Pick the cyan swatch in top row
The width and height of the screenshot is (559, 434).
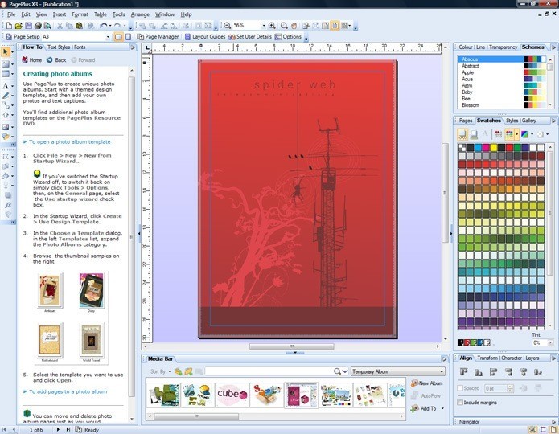click(478, 147)
